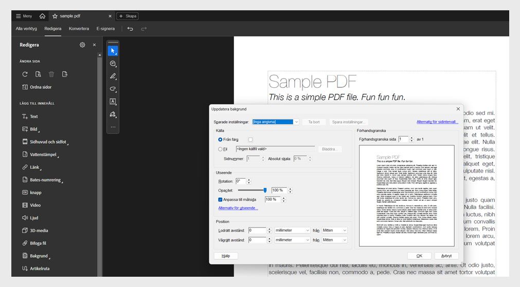
Task: Click the Skapa new tab button
Action: pos(128,16)
